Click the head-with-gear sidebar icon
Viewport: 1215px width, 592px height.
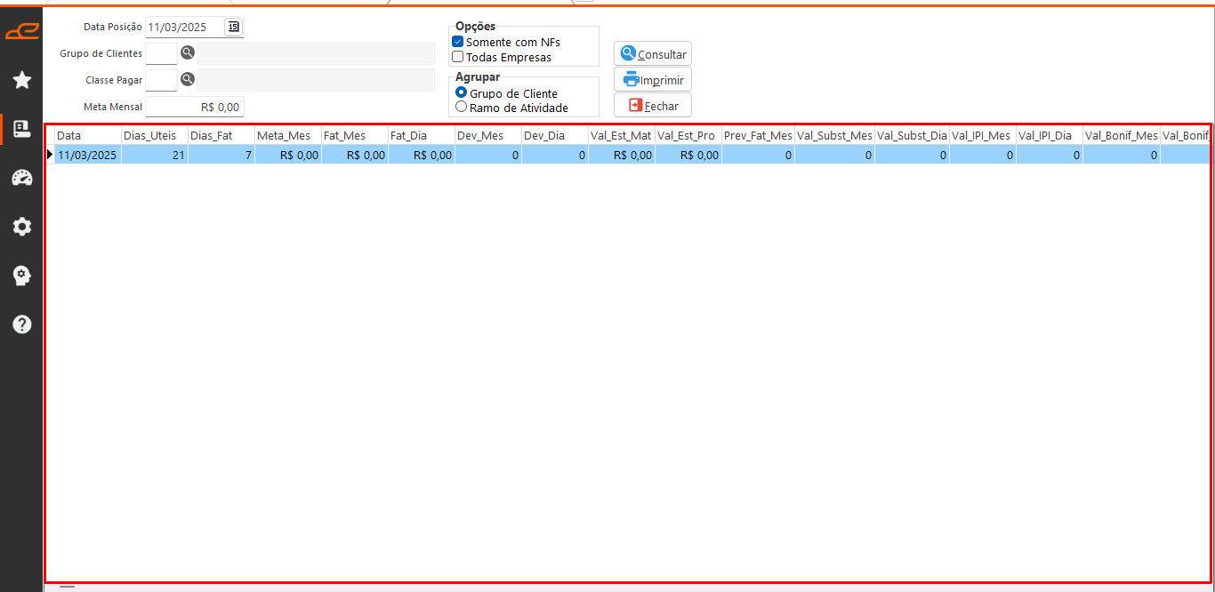pyautogui.click(x=21, y=276)
